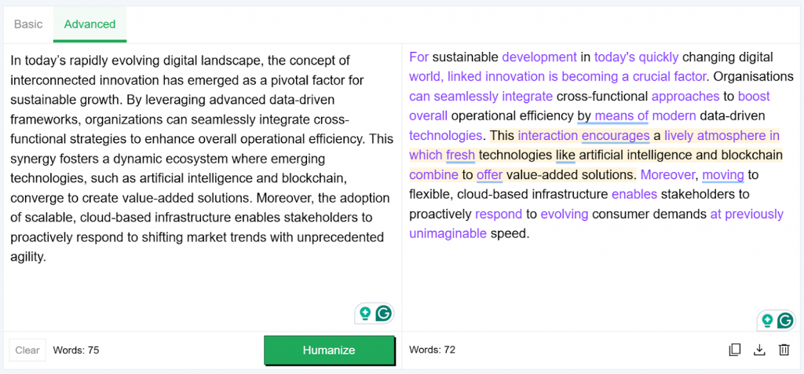Click the underlined word "fresh"
This screenshot has height=374, width=804.
click(460, 155)
